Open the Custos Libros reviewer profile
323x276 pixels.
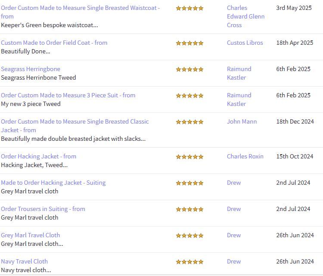[x=245, y=43]
